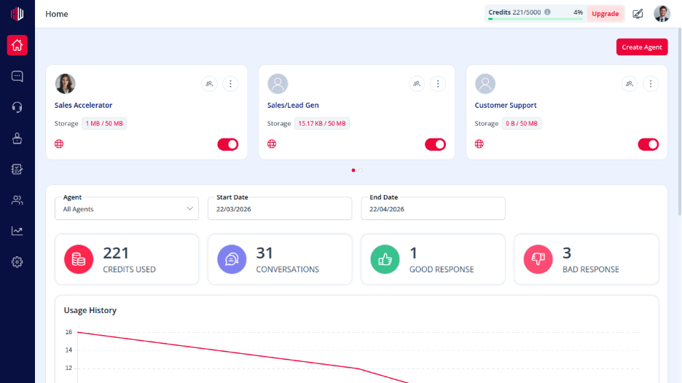Toggle off the Customer Support agent

click(x=648, y=144)
